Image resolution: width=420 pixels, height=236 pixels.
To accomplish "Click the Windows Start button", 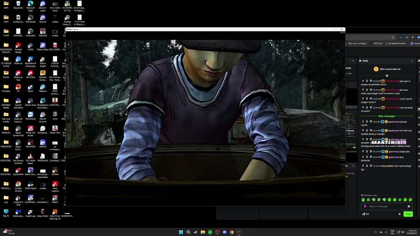I will 181,232.
